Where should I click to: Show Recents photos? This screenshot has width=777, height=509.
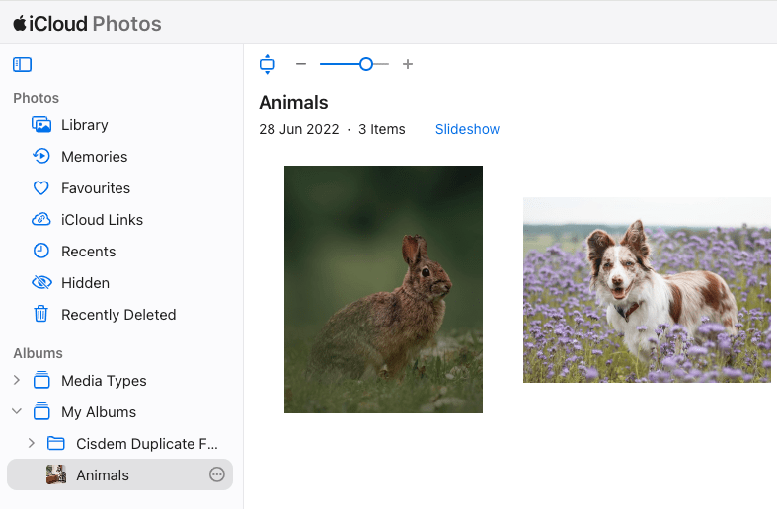coord(88,252)
